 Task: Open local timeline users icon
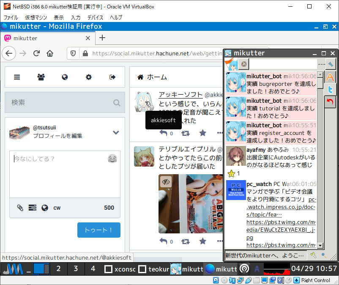(41, 77)
